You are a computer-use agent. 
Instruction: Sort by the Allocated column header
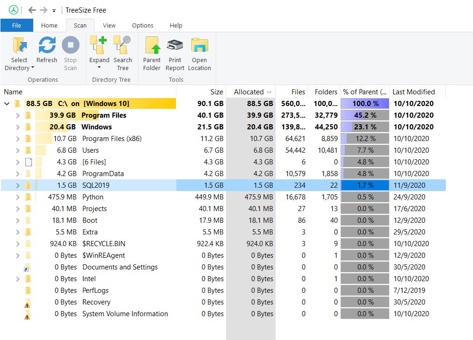point(251,92)
